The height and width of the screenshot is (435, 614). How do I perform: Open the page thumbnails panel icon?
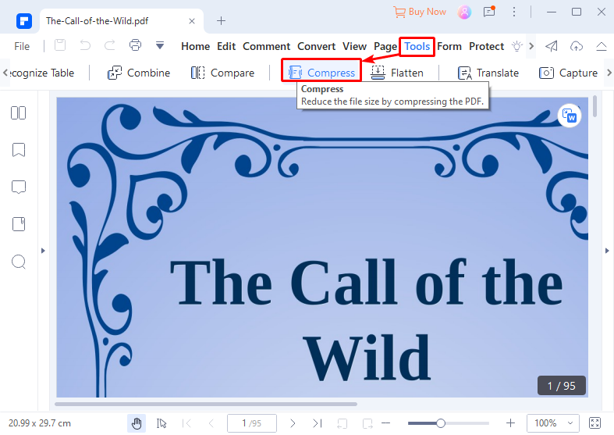pyautogui.click(x=19, y=113)
